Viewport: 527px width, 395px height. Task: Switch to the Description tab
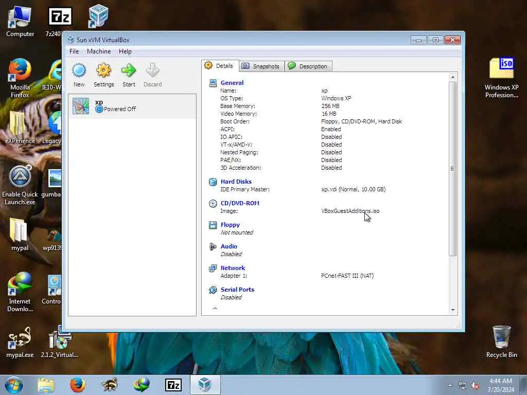coord(309,66)
